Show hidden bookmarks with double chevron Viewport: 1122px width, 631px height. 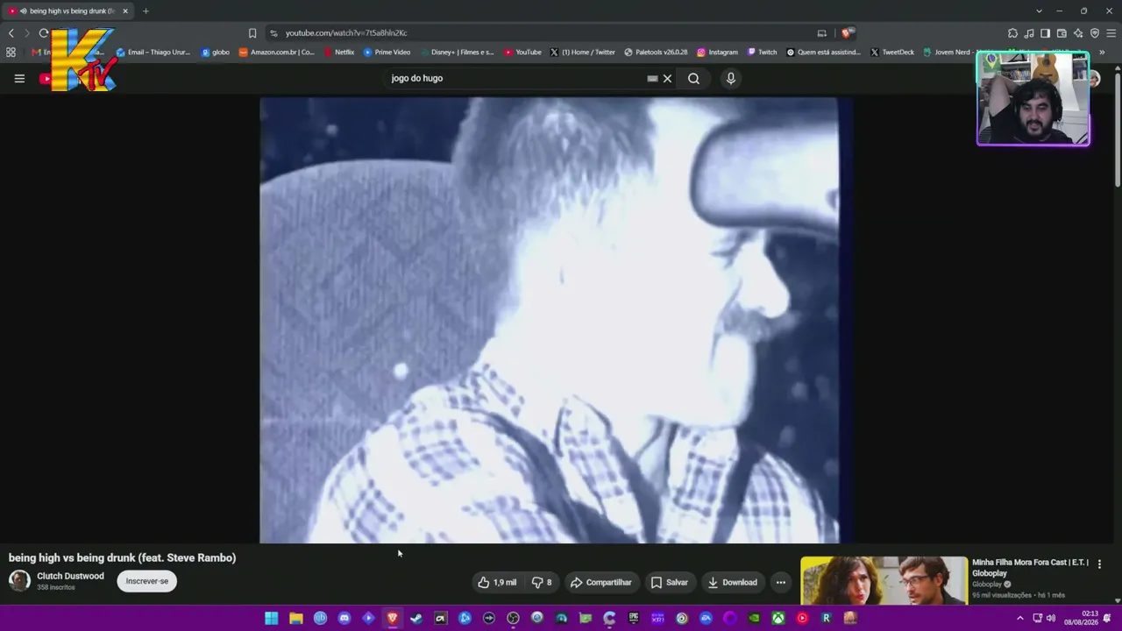(x=1102, y=53)
